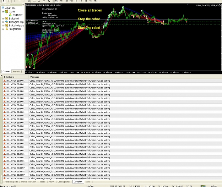Click the 'H: 1.45190' status value
The image size is (222, 187).
click(x=150, y=186)
